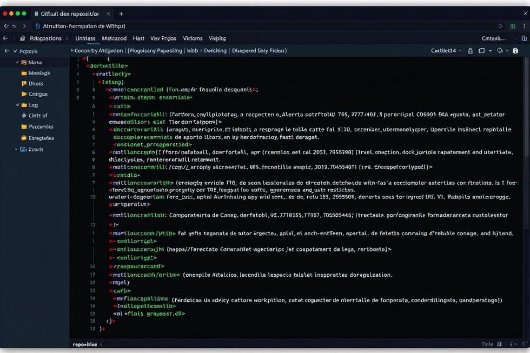
Task: Collapse the Log folder chevron
Action: coord(17,105)
